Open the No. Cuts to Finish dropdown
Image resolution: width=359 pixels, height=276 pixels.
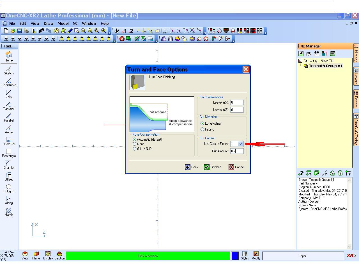coord(241,144)
